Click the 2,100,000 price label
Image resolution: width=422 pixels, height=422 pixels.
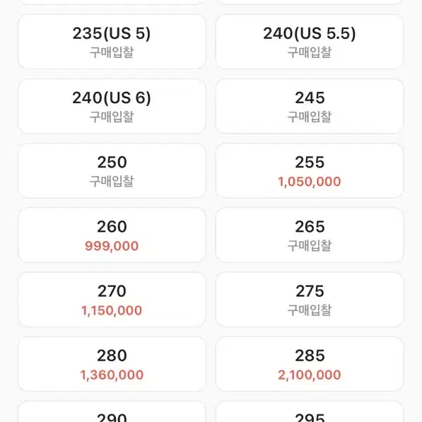(310, 375)
